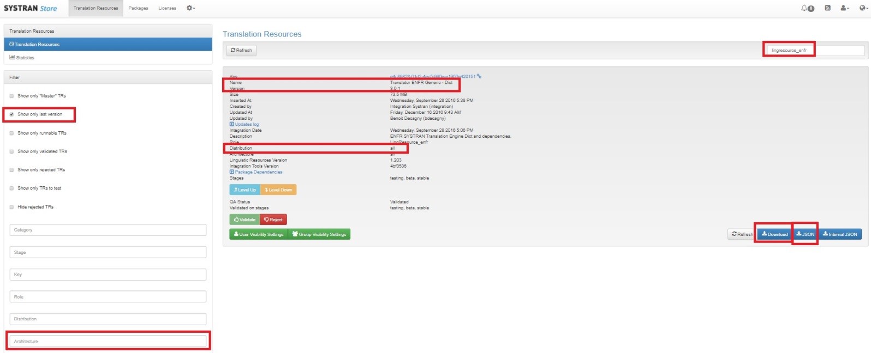The image size is (871, 353).
Task: Expand the Updates log section
Action: pyautogui.click(x=244, y=124)
